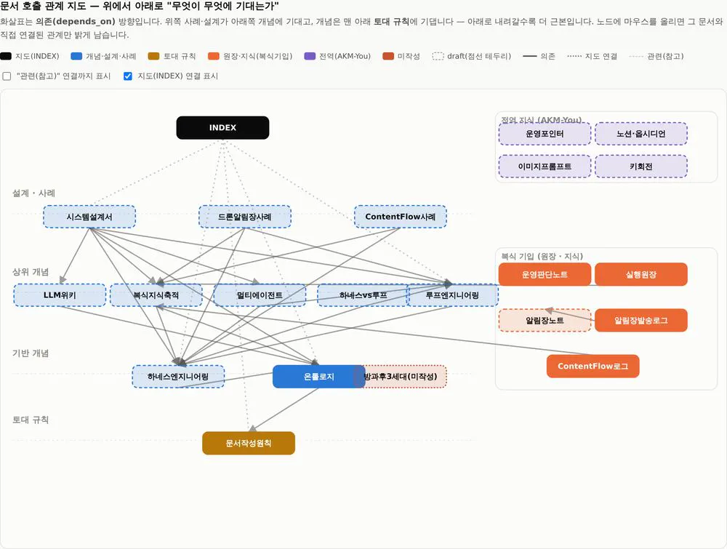
Task: Click the 하네스vs루프 node
Action: click(363, 295)
